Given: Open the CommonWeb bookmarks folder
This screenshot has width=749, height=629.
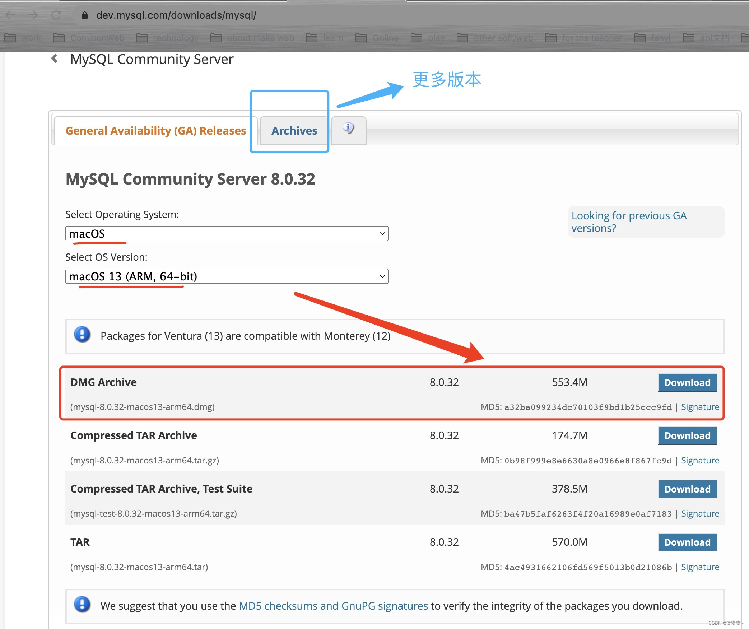Looking at the screenshot, I should [x=89, y=38].
